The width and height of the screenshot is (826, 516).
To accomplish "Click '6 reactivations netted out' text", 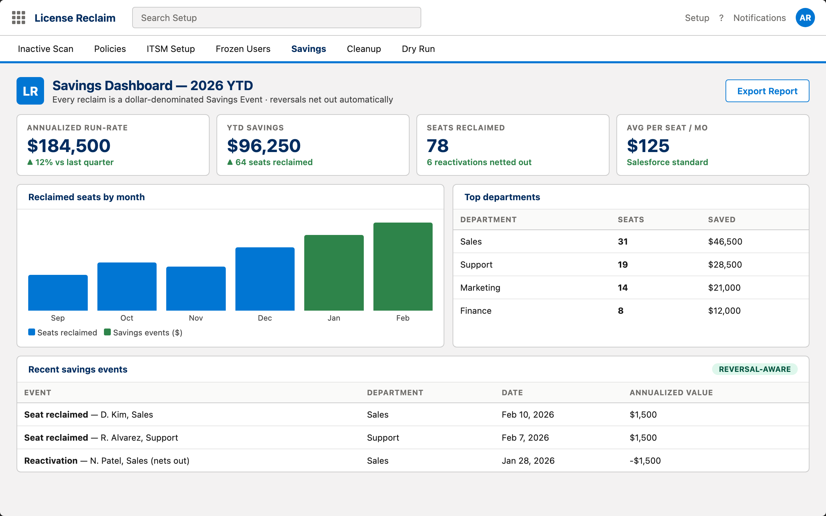I will pyautogui.click(x=479, y=162).
